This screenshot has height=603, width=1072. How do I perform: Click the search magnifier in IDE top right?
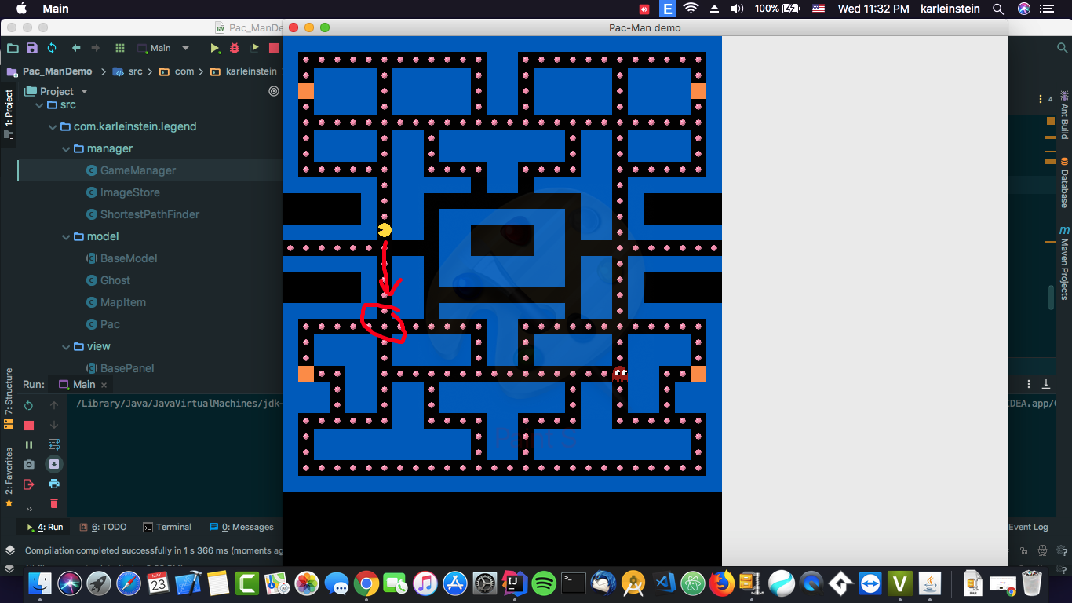coord(1062,48)
